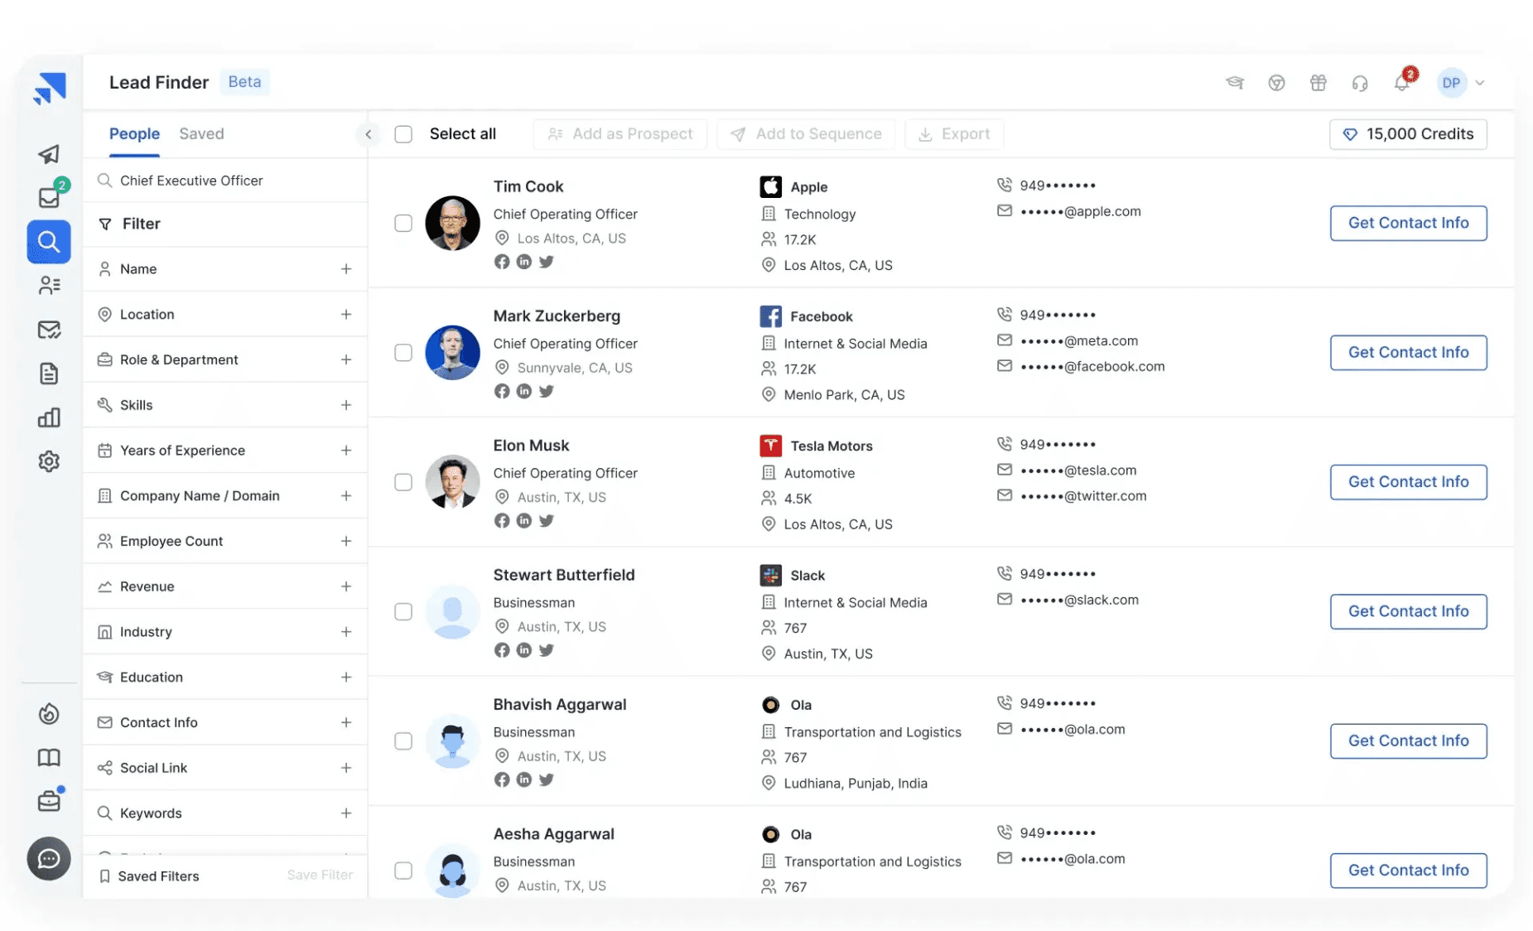Click the Chief Executive Officer search field
Image resolution: width=1533 pixels, height=931 pixels.
point(225,181)
